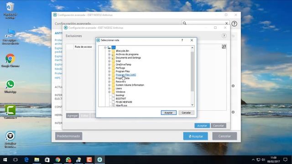Clear search with X in main window
Image resolution: width=292 pixels, height=164 pixels.
(226, 23)
